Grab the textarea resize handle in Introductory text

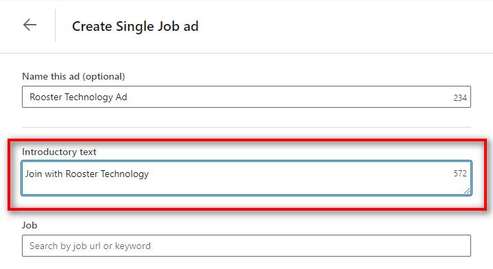[467, 191]
